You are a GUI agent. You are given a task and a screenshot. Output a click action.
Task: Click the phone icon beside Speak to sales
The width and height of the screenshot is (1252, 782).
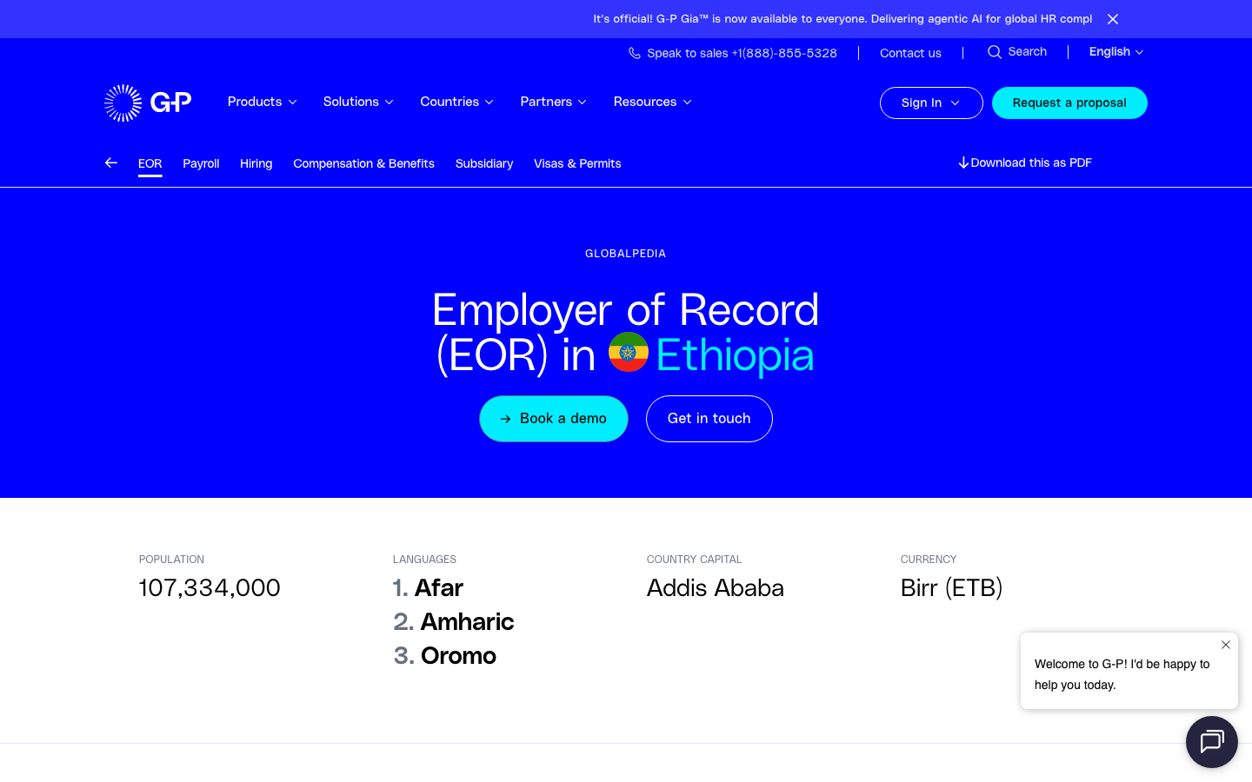point(635,53)
